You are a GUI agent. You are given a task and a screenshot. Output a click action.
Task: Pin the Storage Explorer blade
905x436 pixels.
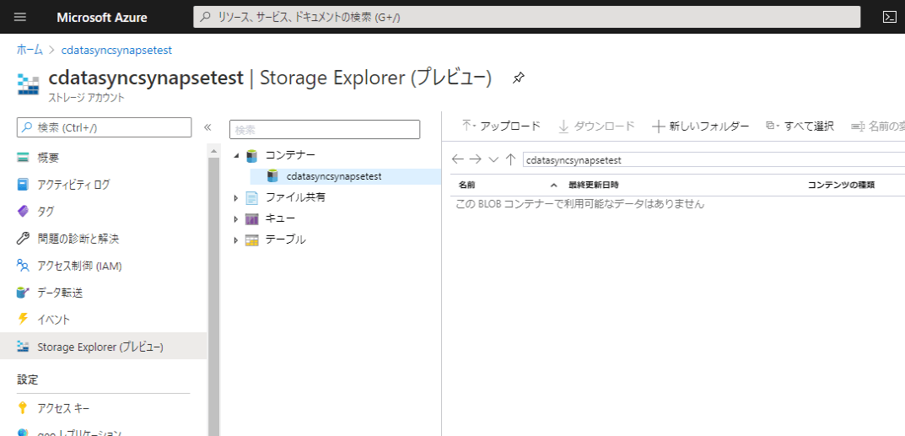(x=519, y=78)
